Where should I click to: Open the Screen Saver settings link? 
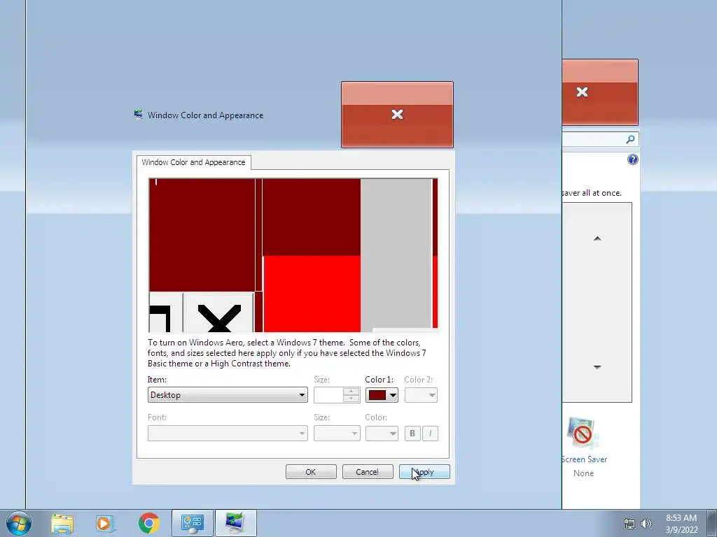pyautogui.click(x=585, y=459)
